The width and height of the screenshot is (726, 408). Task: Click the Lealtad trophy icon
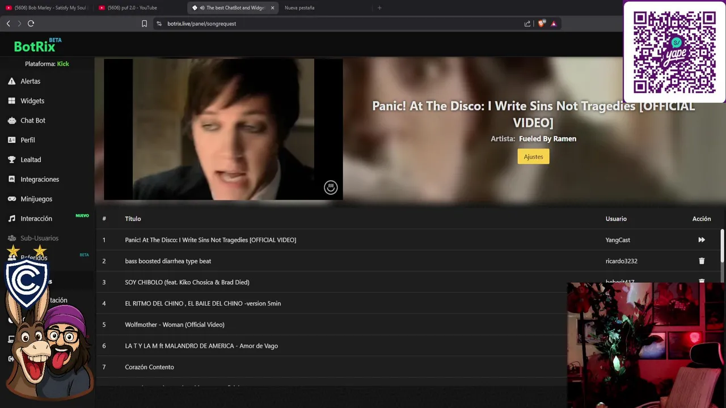coord(11,160)
